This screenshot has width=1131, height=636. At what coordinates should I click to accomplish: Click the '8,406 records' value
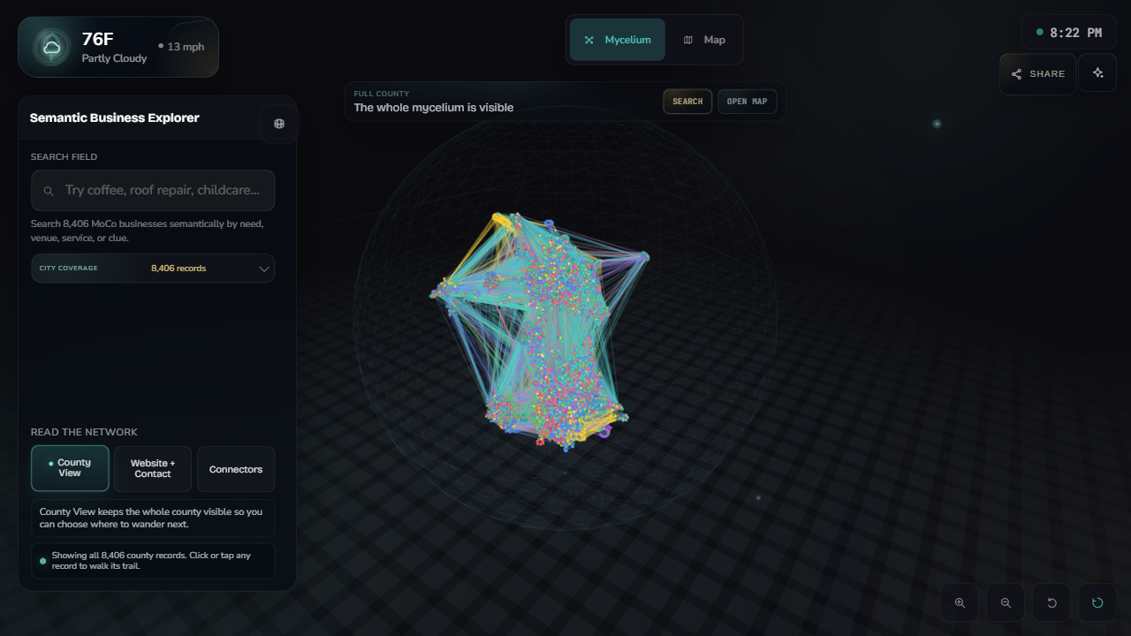178,269
